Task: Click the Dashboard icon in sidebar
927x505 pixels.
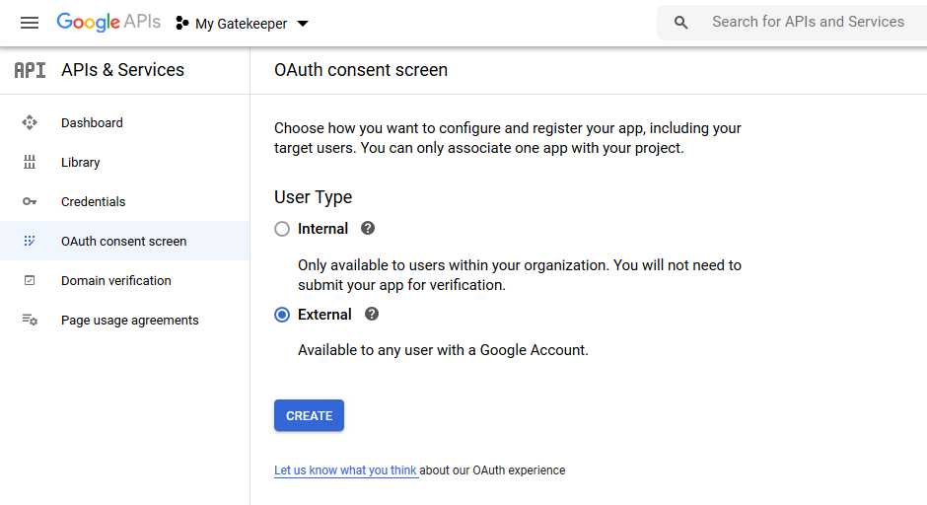Action: 30,123
